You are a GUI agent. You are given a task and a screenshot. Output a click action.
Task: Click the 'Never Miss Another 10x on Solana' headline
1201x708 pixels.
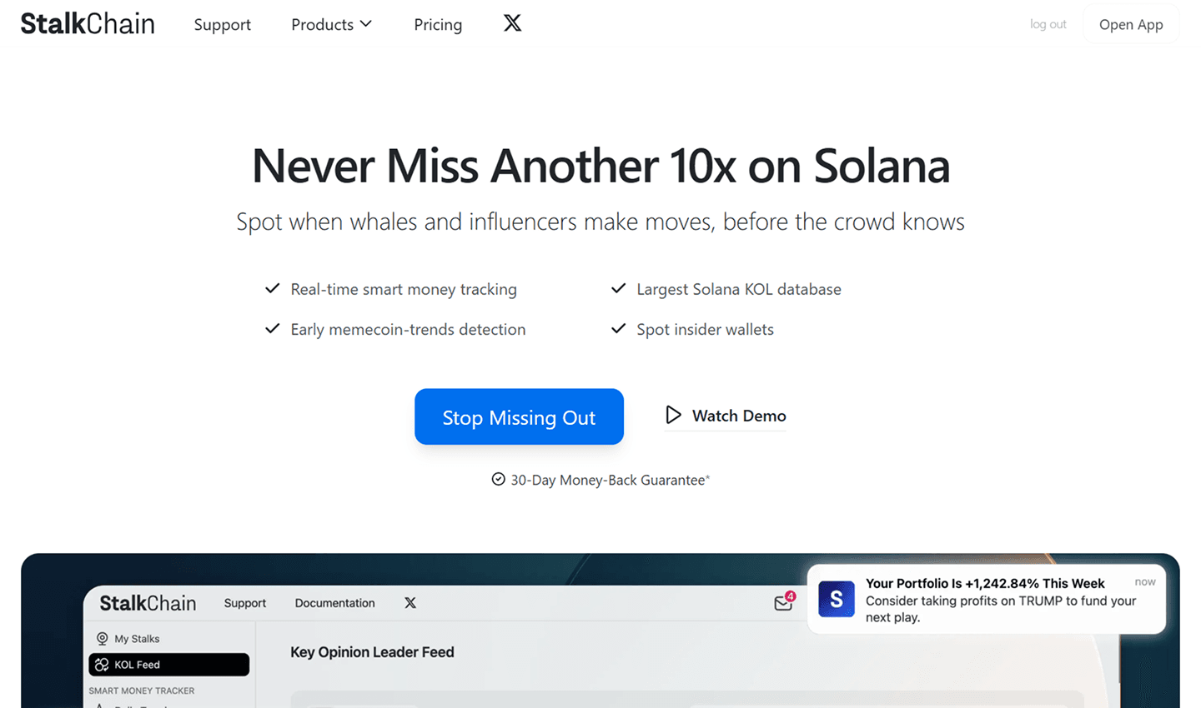point(600,166)
